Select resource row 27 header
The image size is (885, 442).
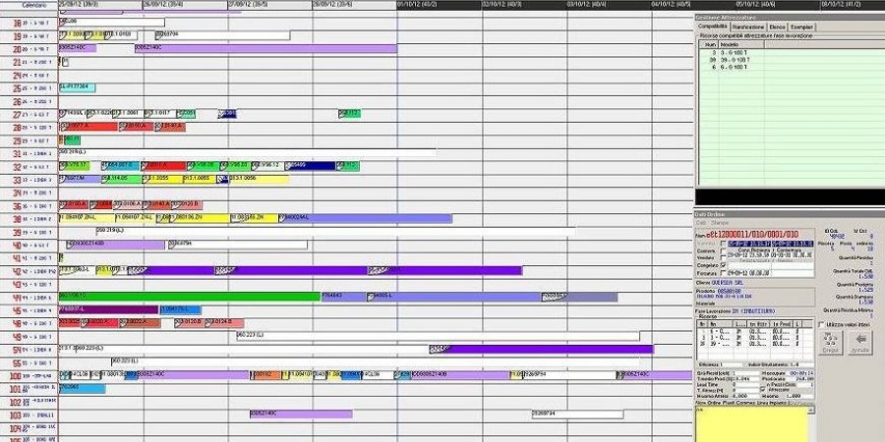point(29,115)
